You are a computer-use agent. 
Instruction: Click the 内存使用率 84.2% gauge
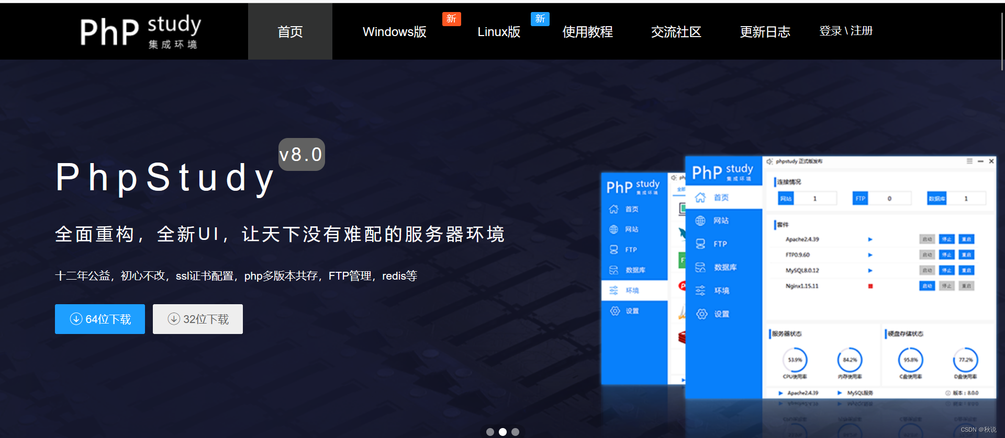click(850, 360)
